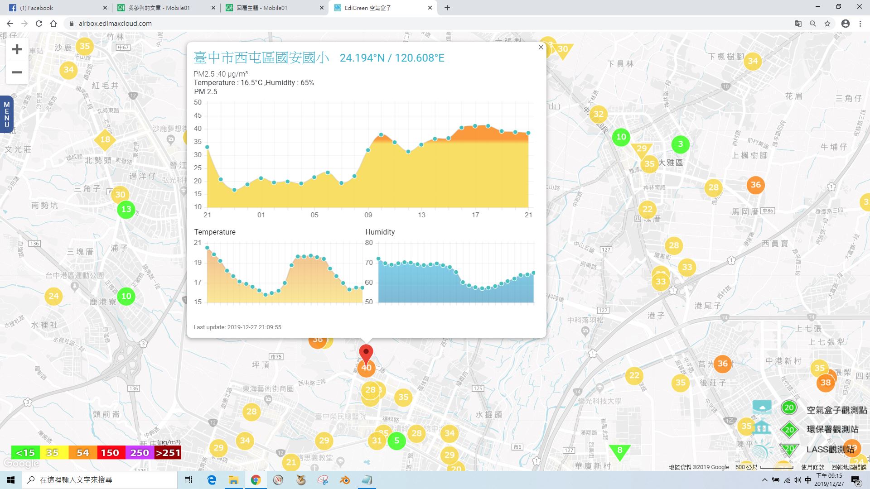Go forward in browser history
Viewport: 870px width, 489px height.
24,24
